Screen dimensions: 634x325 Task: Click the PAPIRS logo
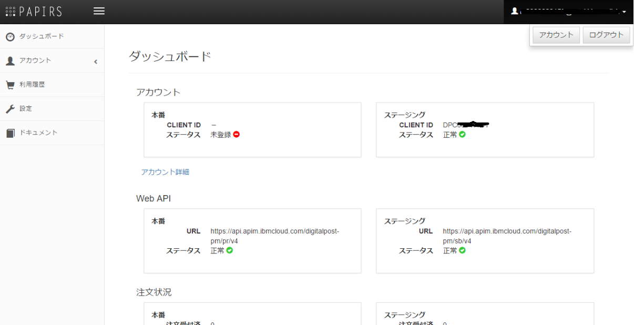point(34,12)
